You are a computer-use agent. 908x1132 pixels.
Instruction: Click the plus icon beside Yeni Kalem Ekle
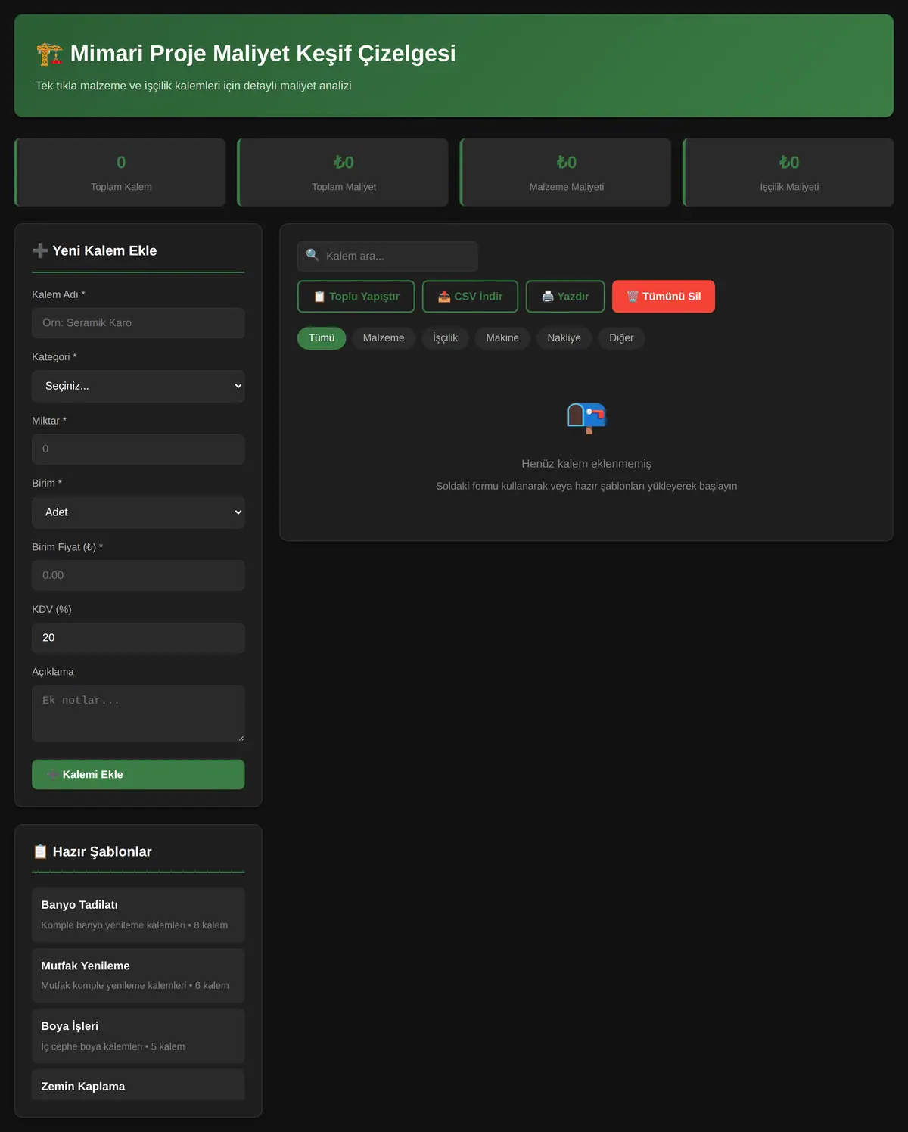click(x=40, y=250)
